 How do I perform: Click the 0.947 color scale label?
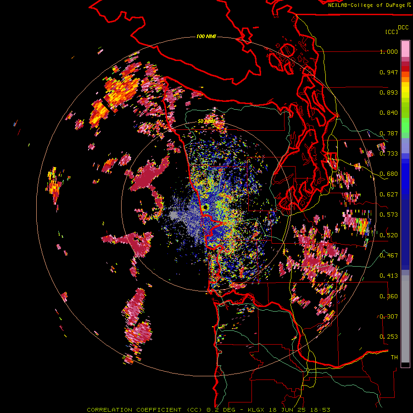coord(389,72)
